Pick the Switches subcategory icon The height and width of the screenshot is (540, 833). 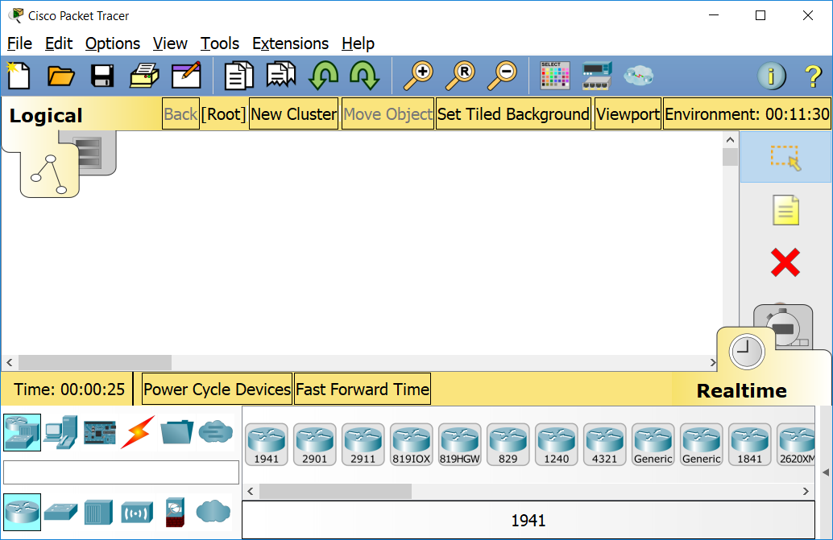pyautogui.click(x=60, y=512)
